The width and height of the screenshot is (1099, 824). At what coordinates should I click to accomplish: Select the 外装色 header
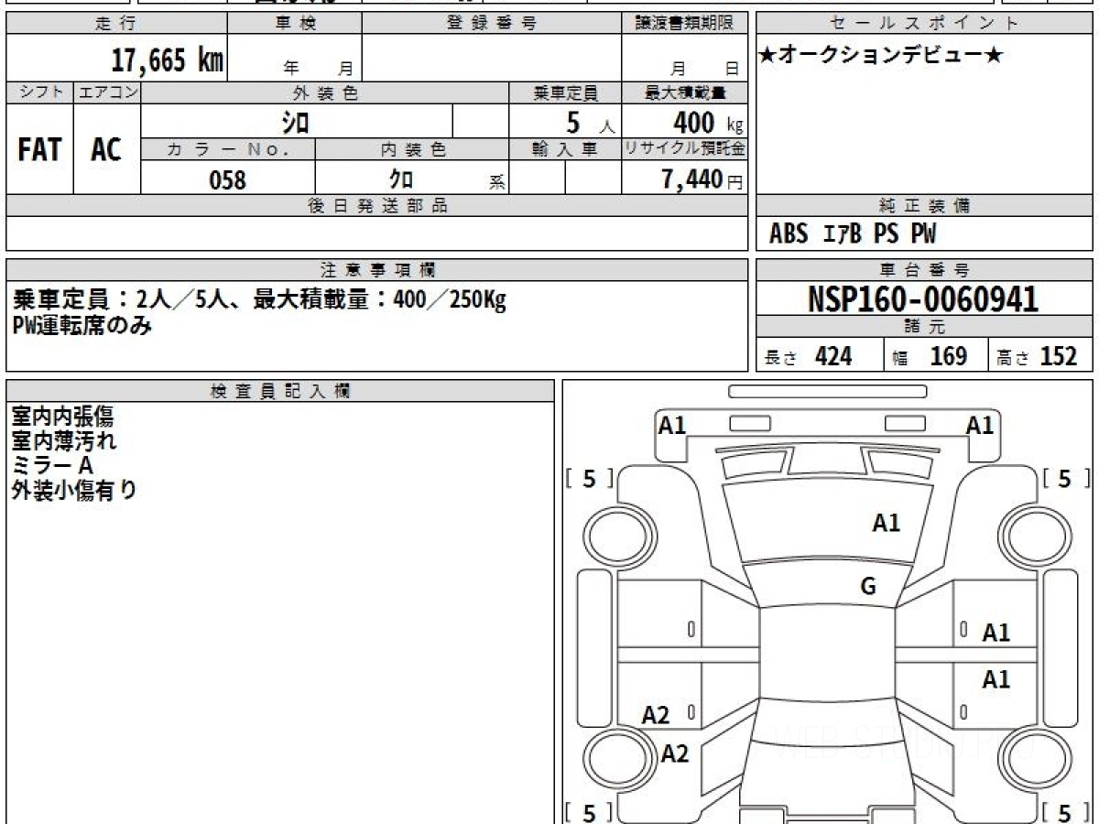coord(325,92)
